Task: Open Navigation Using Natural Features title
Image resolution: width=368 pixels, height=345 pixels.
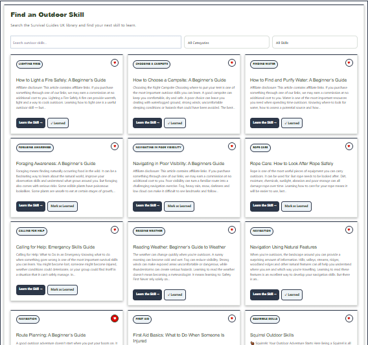Action: tap(283, 247)
